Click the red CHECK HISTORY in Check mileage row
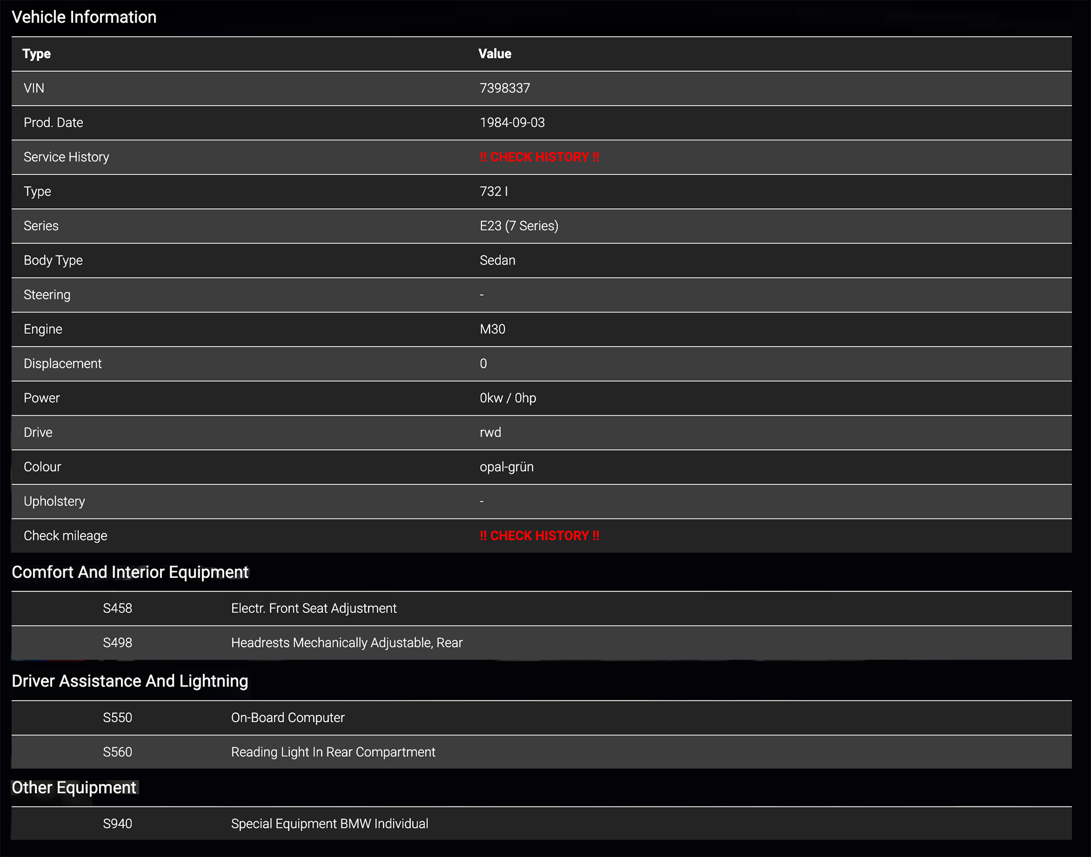Image resolution: width=1091 pixels, height=857 pixels. tap(539, 536)
